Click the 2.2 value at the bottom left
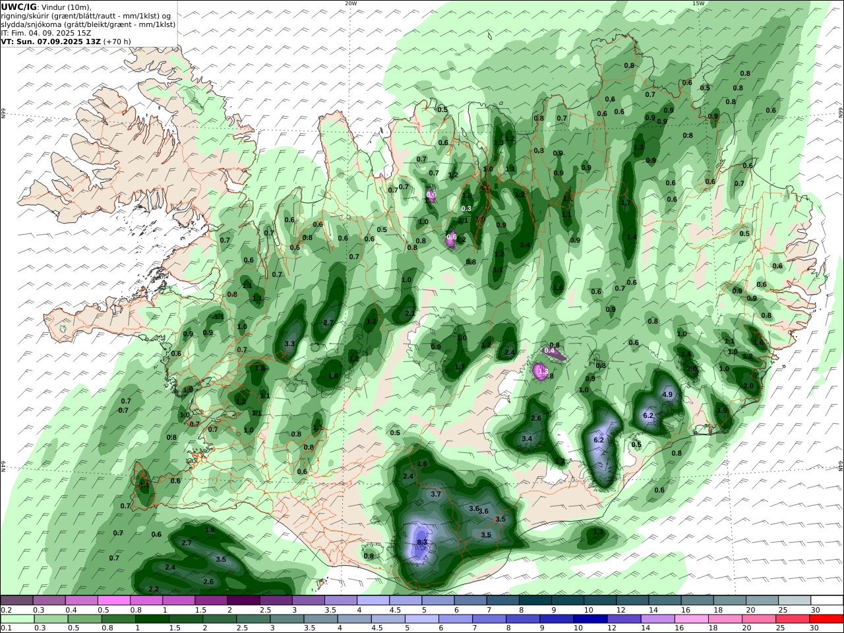The width and height of the screenshot is (844, 633). [154, 589]
